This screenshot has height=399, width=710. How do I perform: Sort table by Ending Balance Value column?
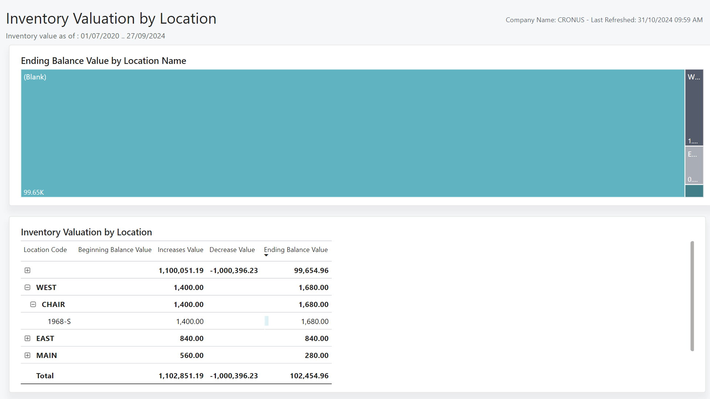tap(295, 249)
